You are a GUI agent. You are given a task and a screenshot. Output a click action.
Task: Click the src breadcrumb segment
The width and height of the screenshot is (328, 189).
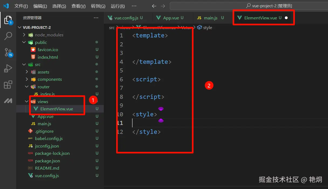click(112, 27)
